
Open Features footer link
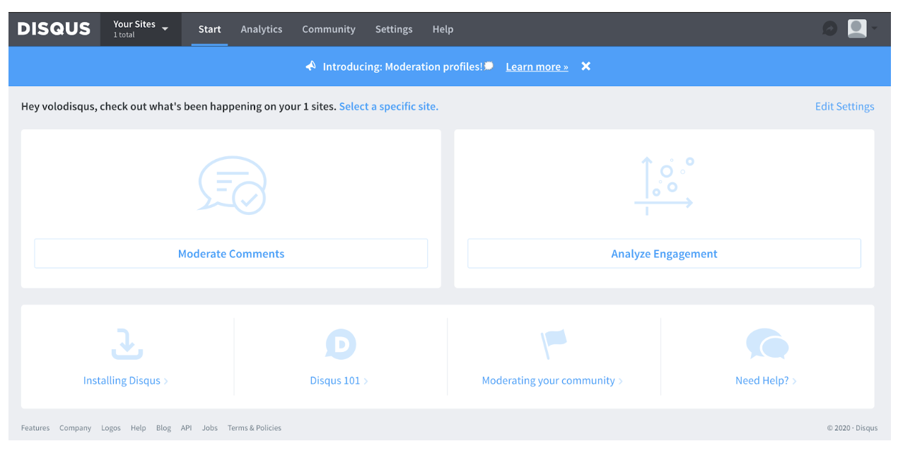coord(35,428)
